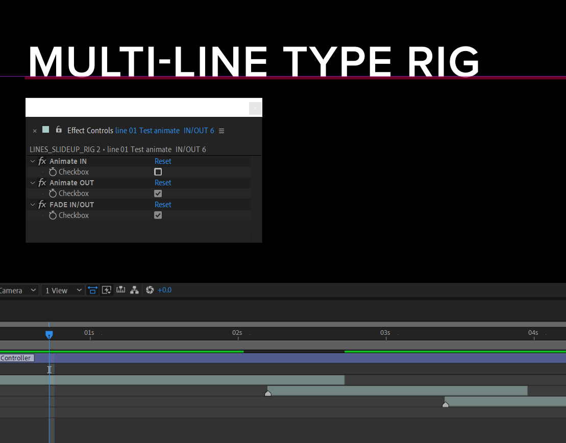Viewport: 566px width, 443px height.
Task: Open the Effect Controls panel menu
Action: coord(222,131)
